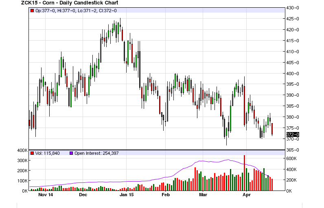The image size is (324, 208).
Task: Click the purple Open Interest legend swatch
Action: (x=71, y=154)
